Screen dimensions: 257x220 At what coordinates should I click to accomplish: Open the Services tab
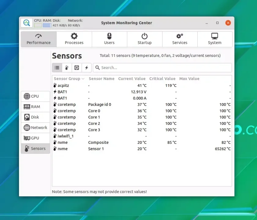point(180,39)
